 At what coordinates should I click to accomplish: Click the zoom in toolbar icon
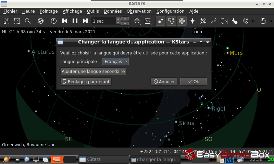7,21
